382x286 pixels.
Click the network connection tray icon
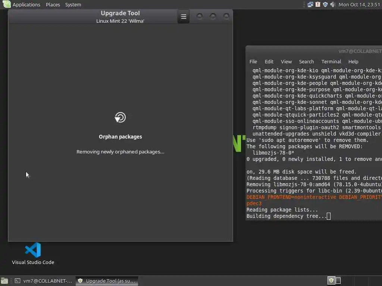310,4
